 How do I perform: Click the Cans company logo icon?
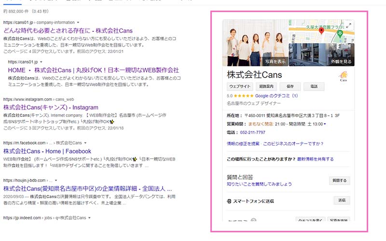[343, 77]
